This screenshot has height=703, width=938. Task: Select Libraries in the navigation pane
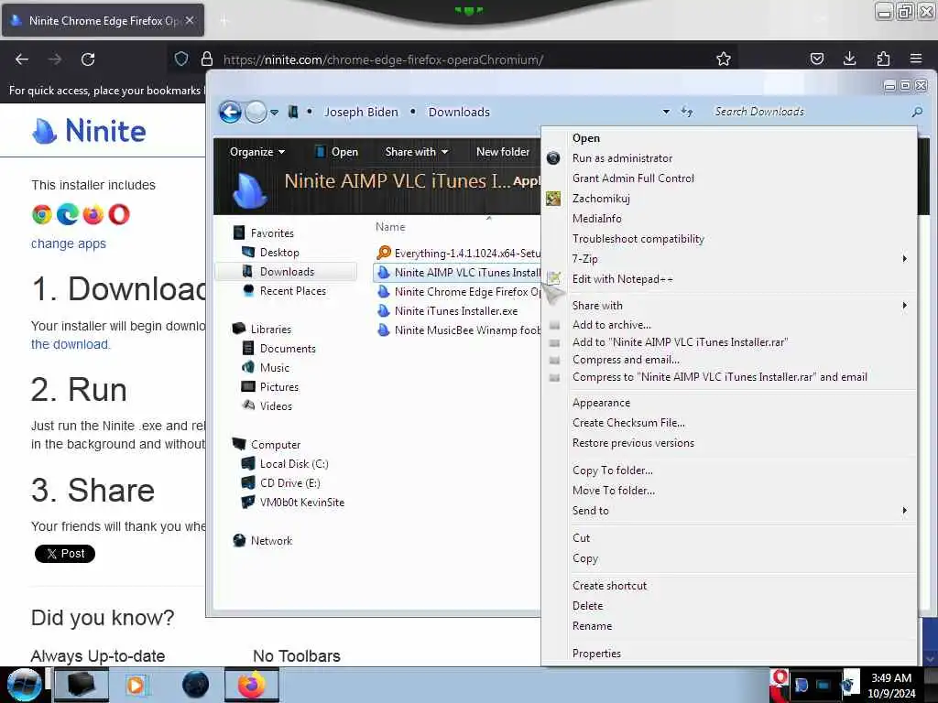pos(271,329)
